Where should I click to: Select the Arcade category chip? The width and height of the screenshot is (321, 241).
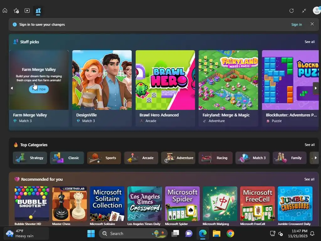pyautogui.click(x=141, y=158)
